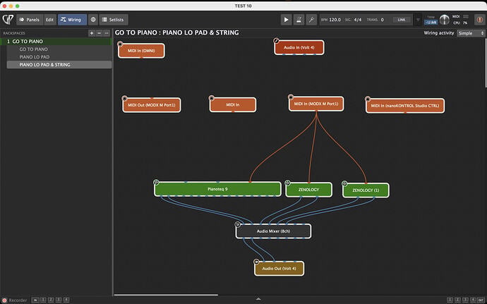Click the nanoKONTROL MIDI In corner icon

click(368, 99)
